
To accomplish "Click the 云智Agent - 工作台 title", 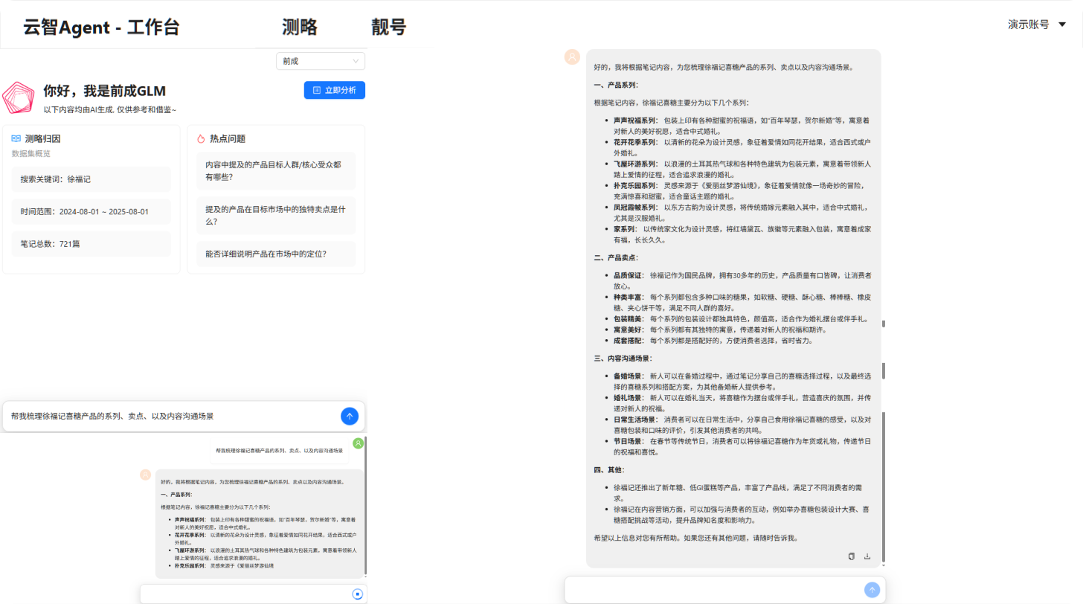I will coord(101,28).
